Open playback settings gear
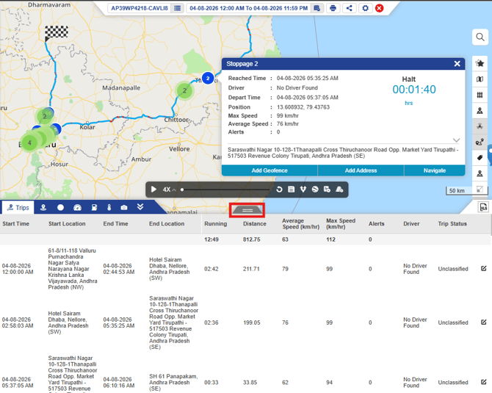This screenshot has width=492, height=393. coord(365,8)
